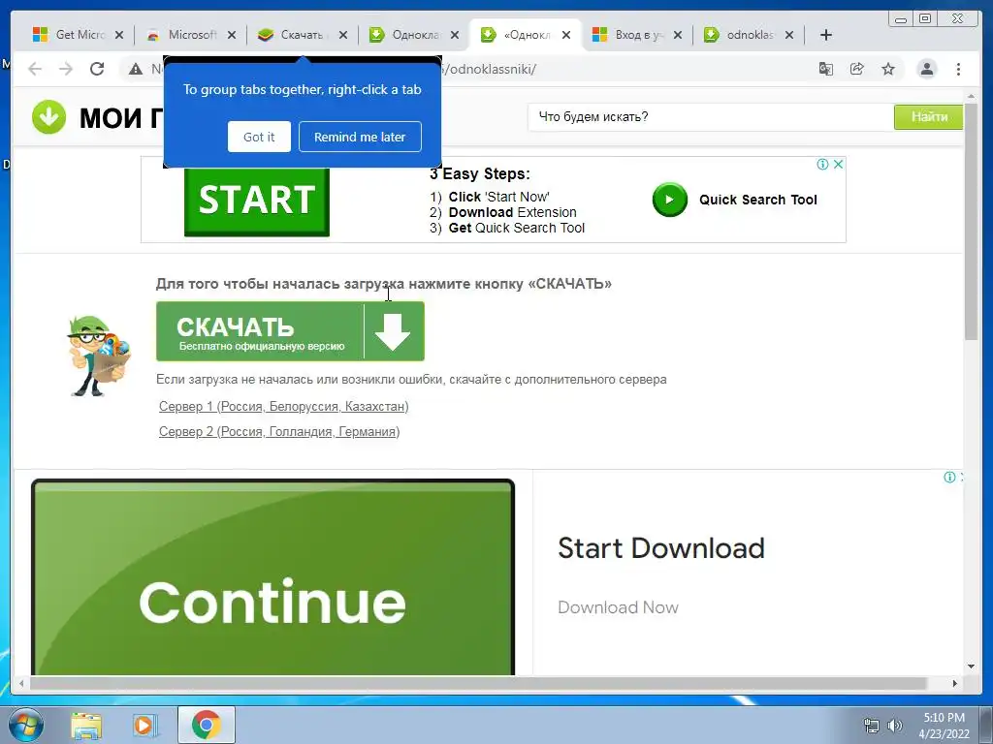Open top ad info icon

(822, 165)
